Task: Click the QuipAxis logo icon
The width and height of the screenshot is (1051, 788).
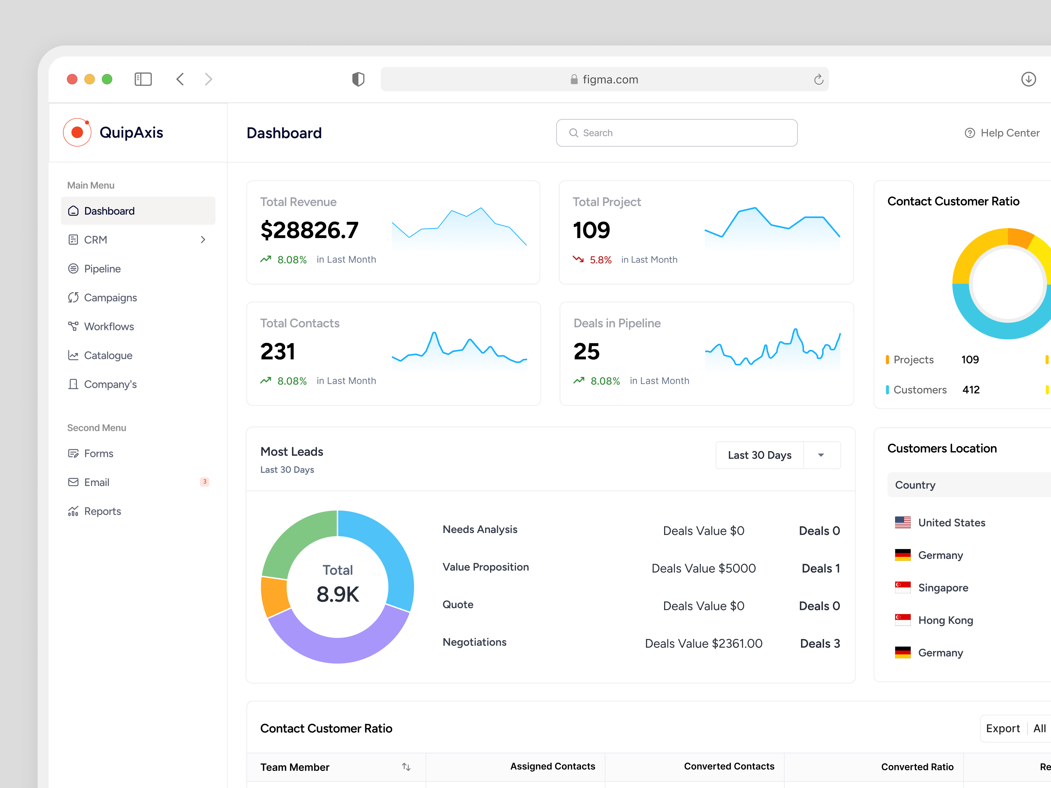Action: [77, 132]
